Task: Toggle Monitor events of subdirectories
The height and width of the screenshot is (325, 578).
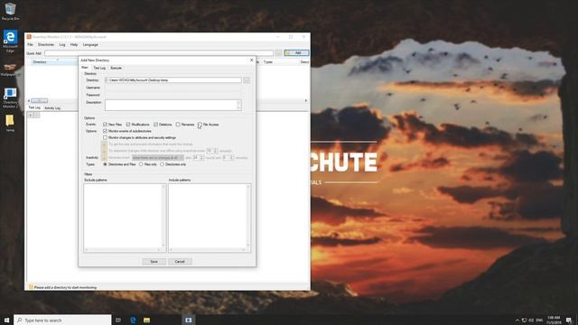Action: [x=105, y=131]
